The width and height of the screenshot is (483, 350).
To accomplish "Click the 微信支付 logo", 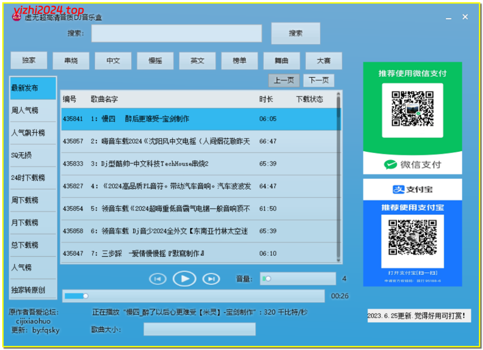I will click(412, 164).
